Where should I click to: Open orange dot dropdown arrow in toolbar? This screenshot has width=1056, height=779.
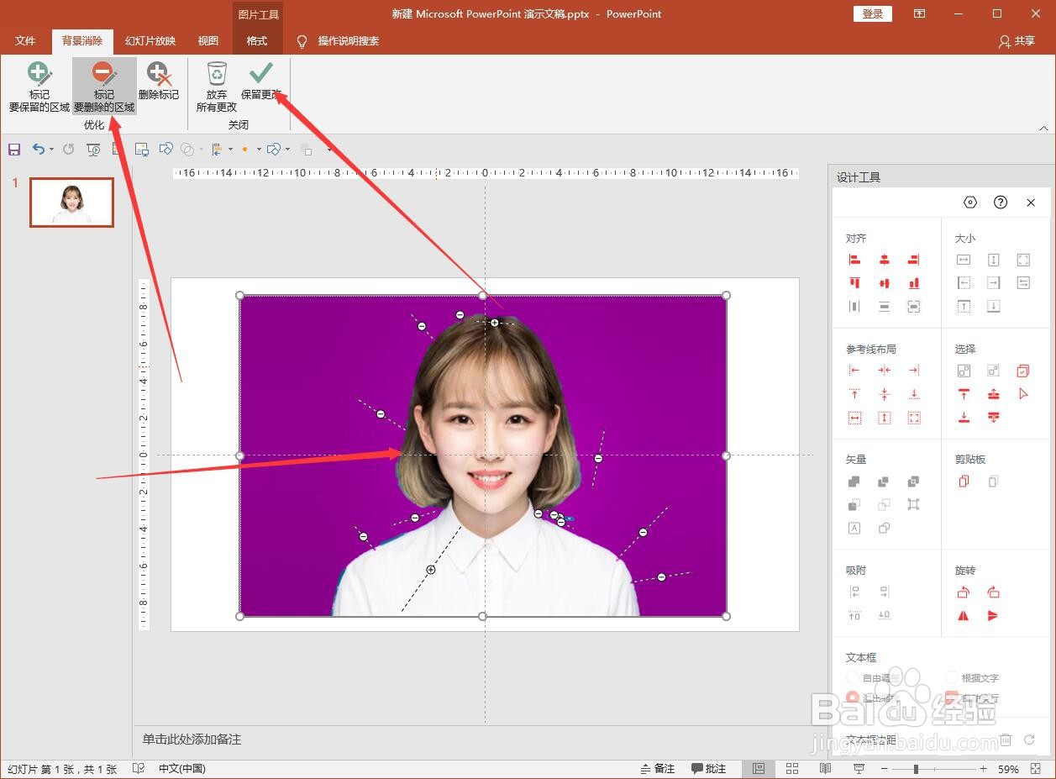click(x=258, y=150)
